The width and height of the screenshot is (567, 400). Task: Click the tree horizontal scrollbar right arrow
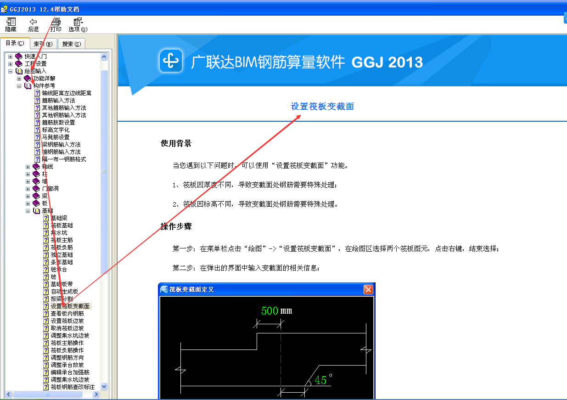[x=96, y=394]
